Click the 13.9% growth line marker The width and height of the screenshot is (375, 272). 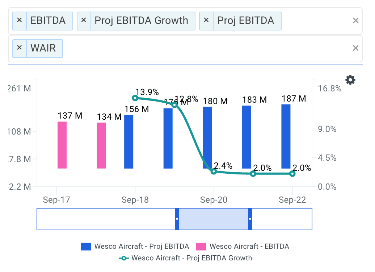tap(135, 98)
